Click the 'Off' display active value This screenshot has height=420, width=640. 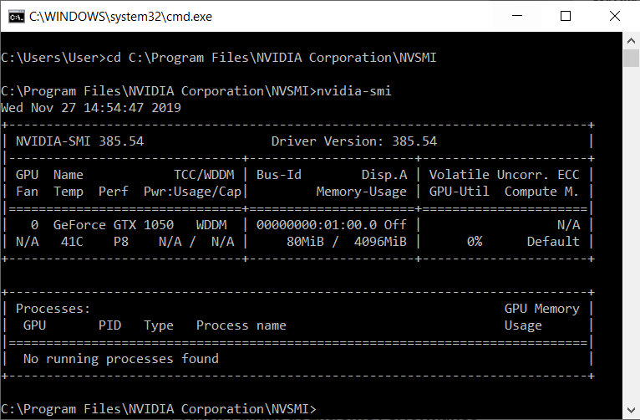(395, 225)
